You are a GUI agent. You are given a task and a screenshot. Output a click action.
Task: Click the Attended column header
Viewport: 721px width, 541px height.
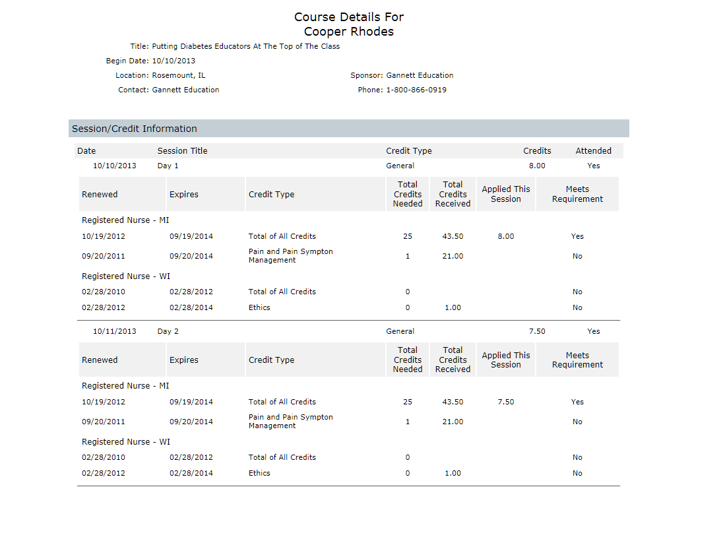(593, 151)
